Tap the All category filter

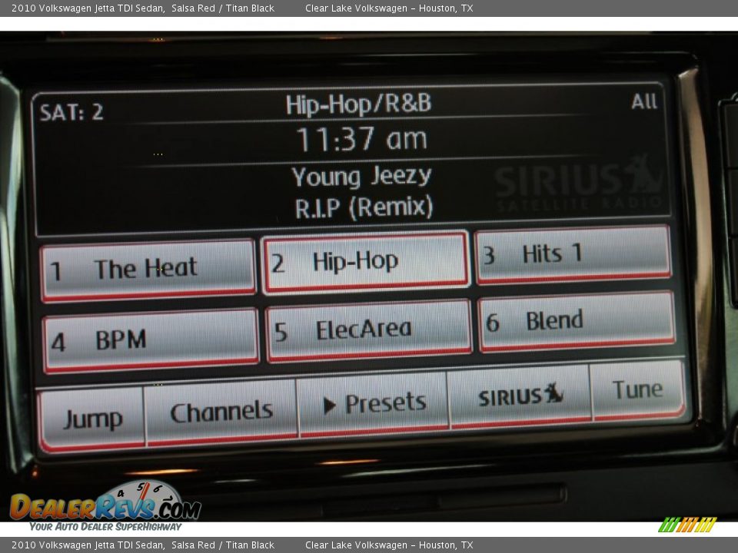tap(644, 101)
